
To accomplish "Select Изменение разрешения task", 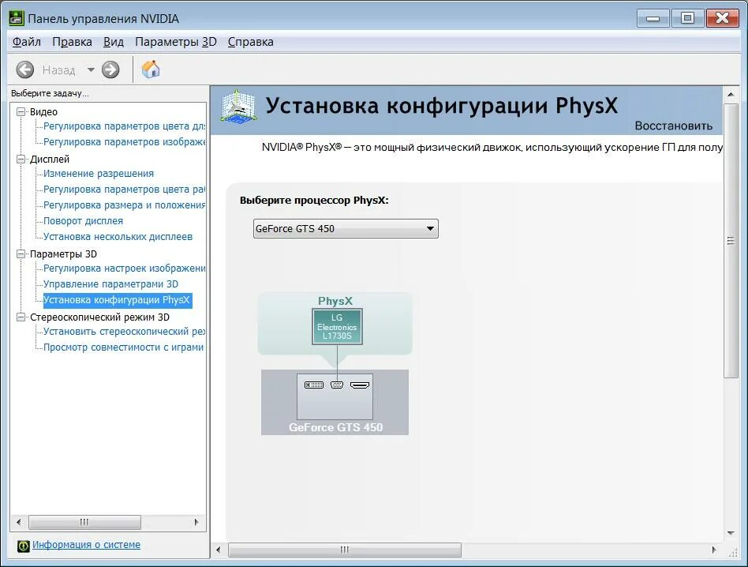I will 99,173.
